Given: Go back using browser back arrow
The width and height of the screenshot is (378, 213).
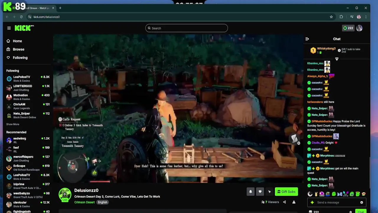Looking at the screenshot, I should (x=7, y=17).
